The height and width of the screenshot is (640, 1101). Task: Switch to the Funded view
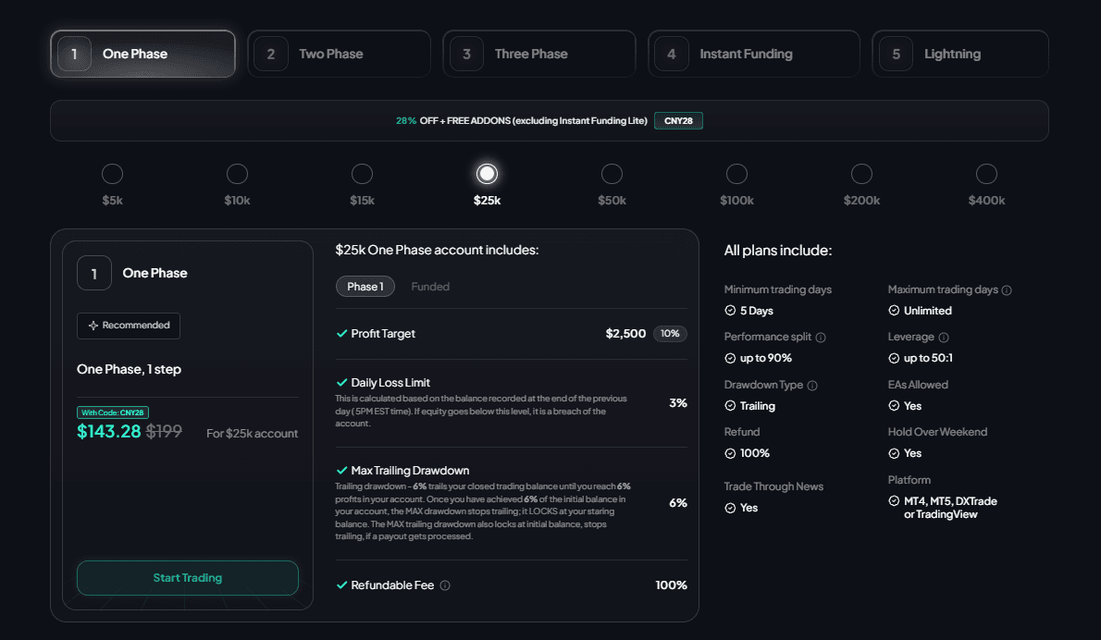coord(429,286)
